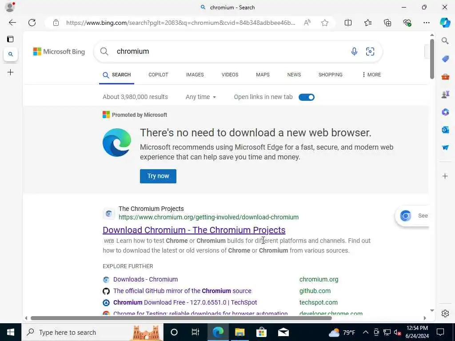Switch to the COPILOT tab
Image resolution: width=455 pixels, height=341 pixels.
point(158,75)
